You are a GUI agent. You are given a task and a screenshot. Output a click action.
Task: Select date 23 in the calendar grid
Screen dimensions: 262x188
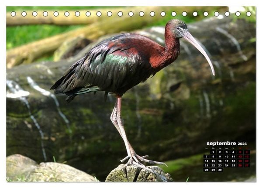pos(220,165)
